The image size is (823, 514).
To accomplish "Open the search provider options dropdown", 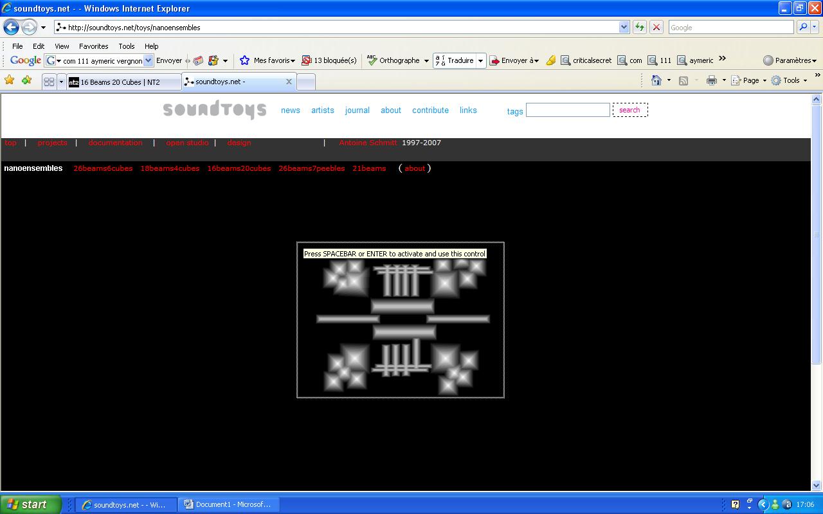I will (815, 27).
